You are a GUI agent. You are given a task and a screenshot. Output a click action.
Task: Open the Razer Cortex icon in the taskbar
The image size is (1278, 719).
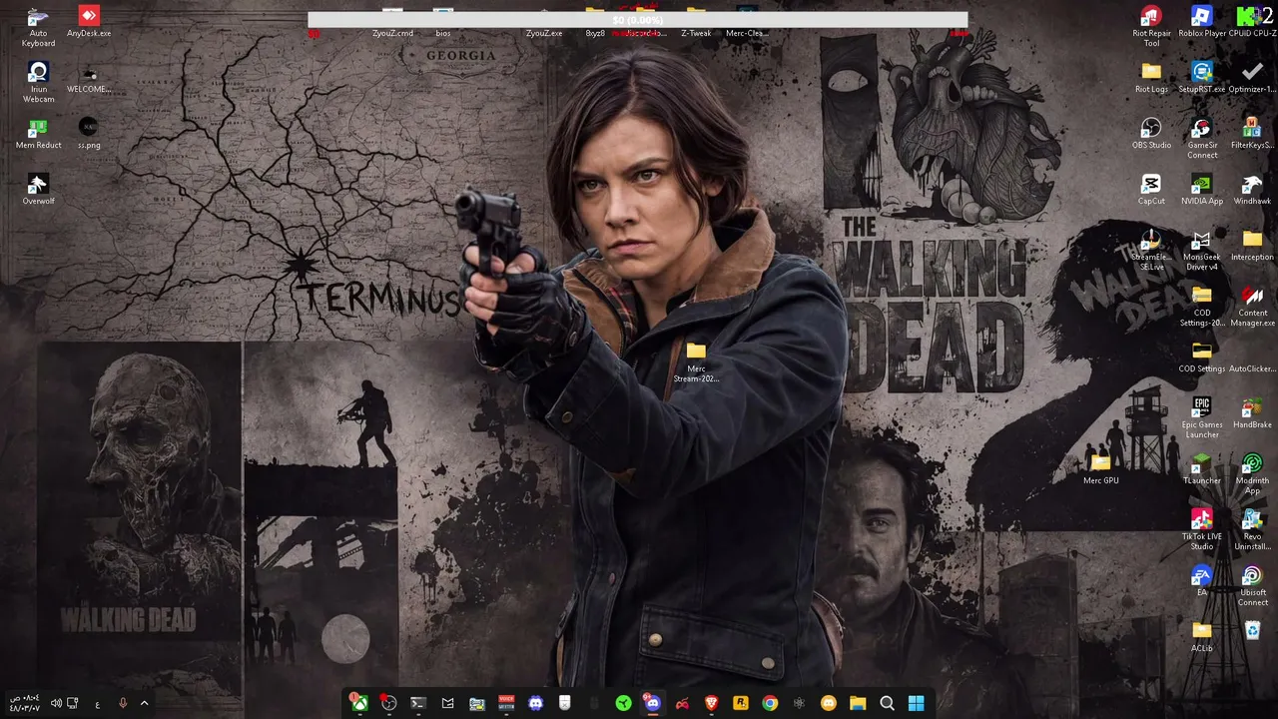[623, 703]
